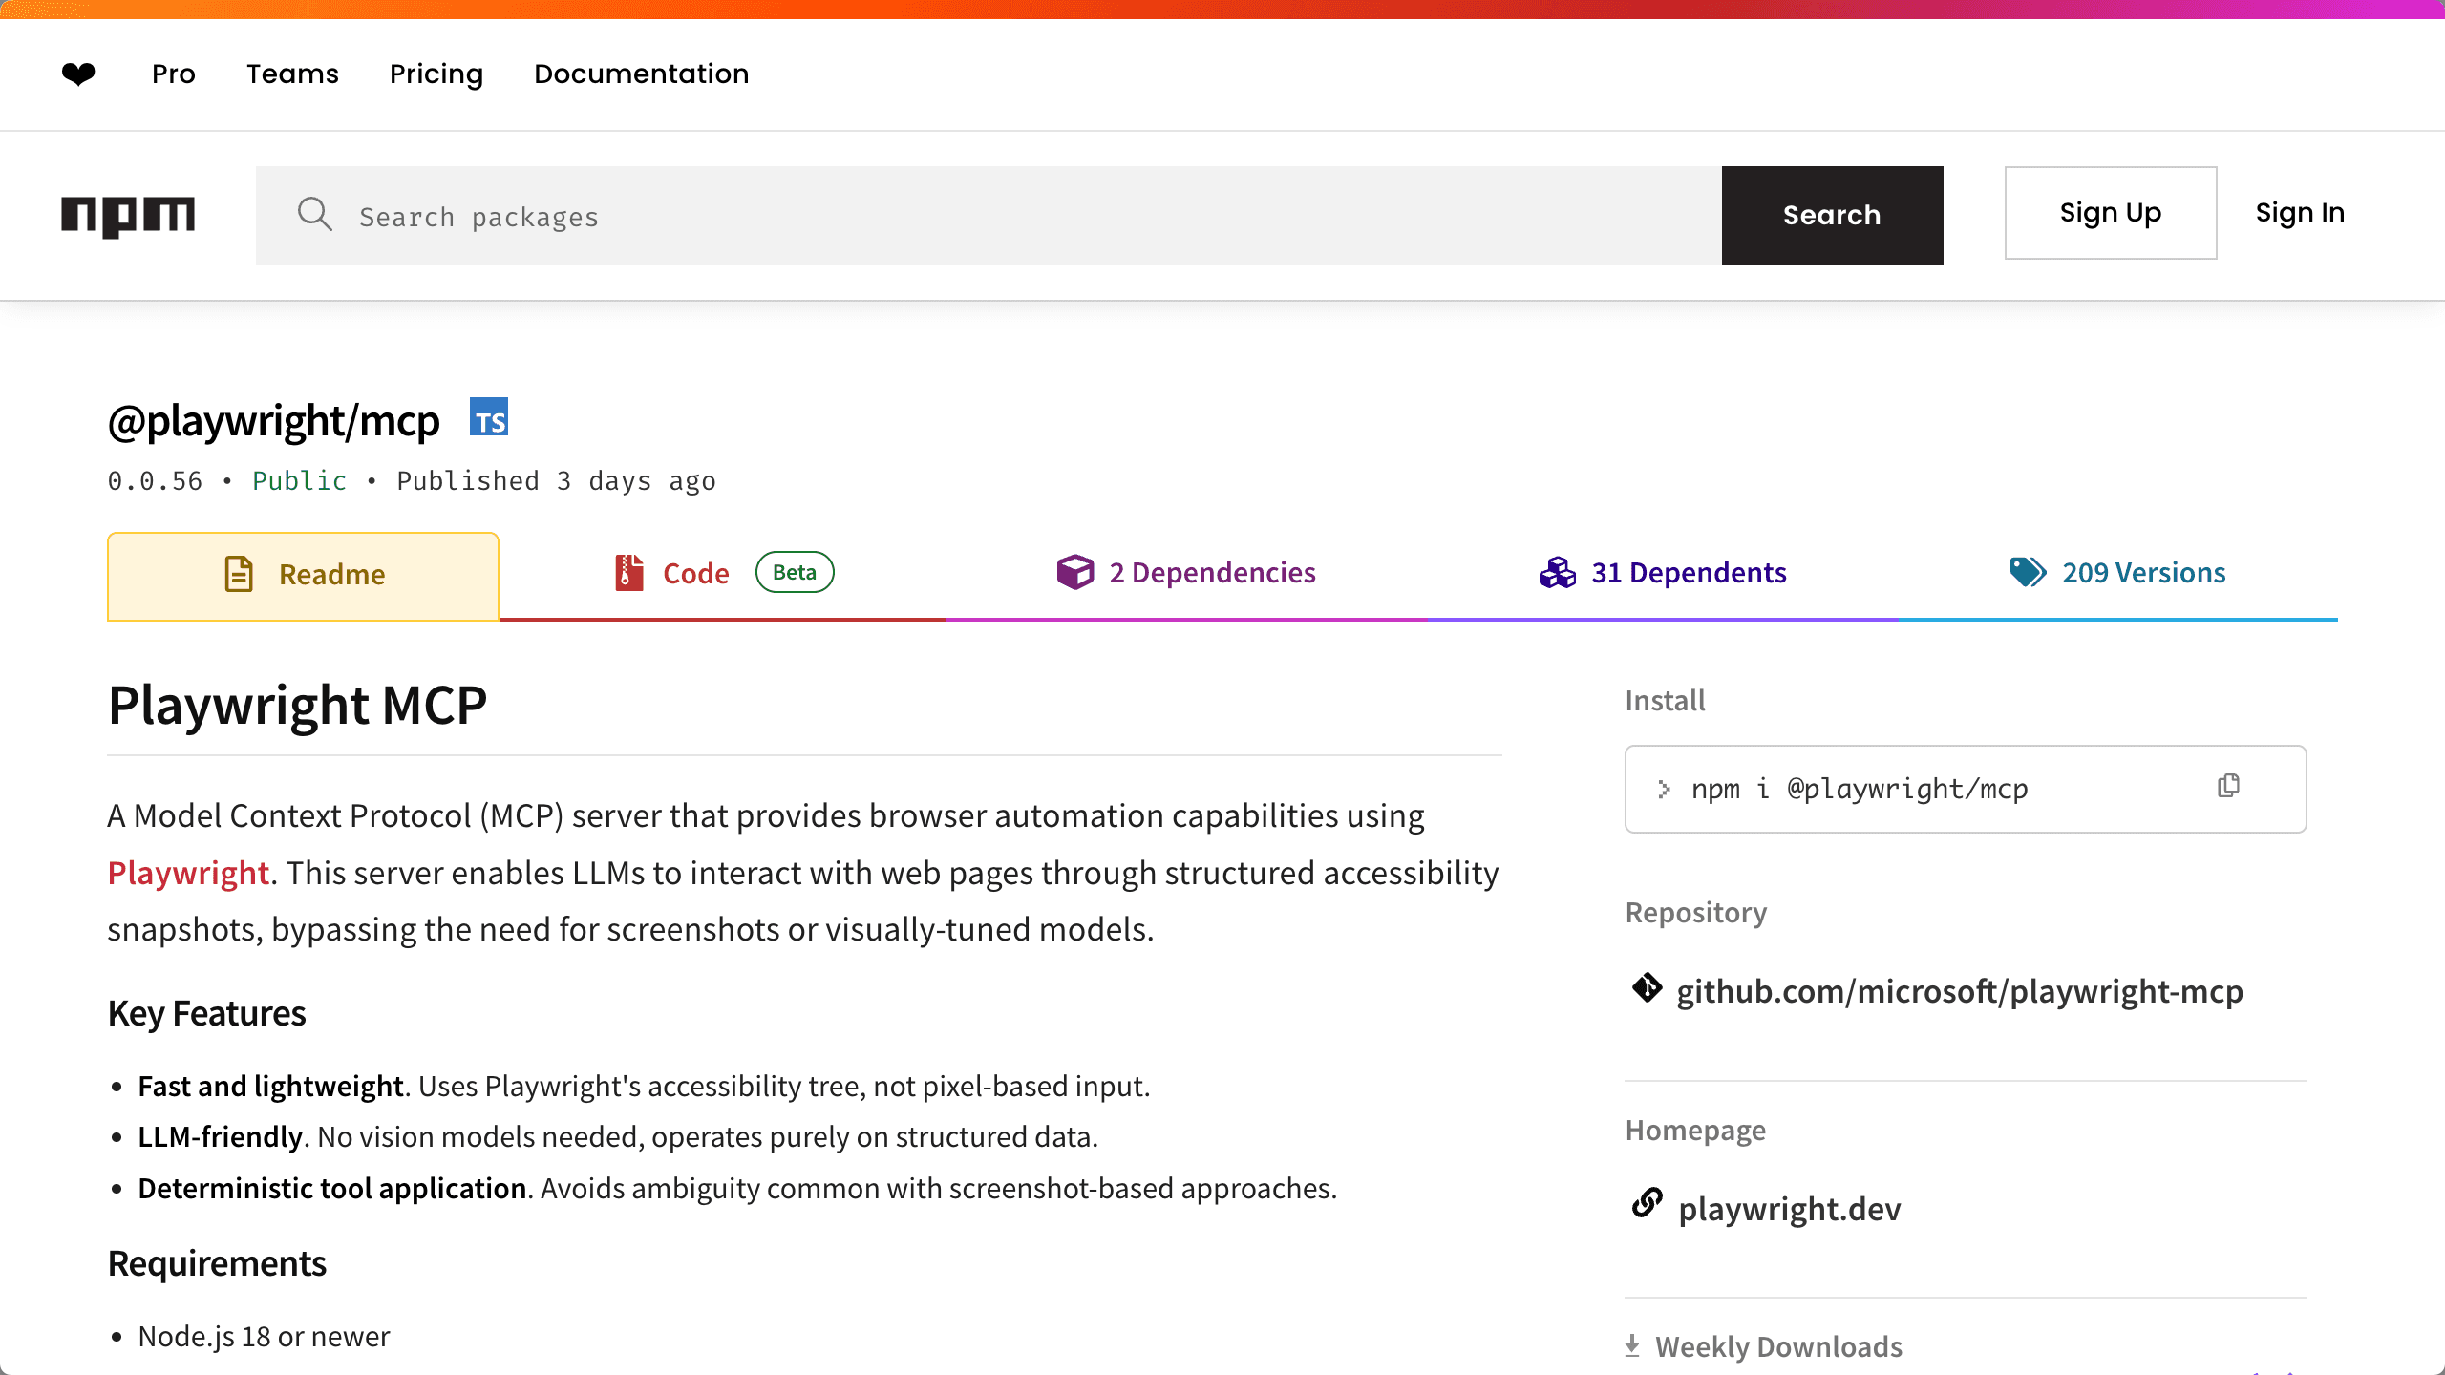Click the tag icon on the Versions tab

pos(2027,571)
